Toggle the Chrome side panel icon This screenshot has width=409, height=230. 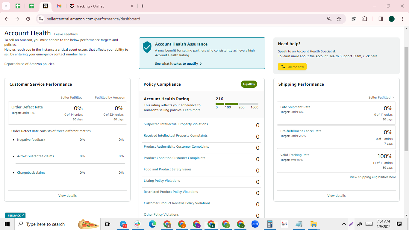coord(381,19)
